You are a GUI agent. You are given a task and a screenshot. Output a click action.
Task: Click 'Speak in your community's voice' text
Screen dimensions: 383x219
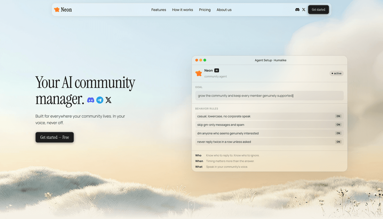point(227,167)
